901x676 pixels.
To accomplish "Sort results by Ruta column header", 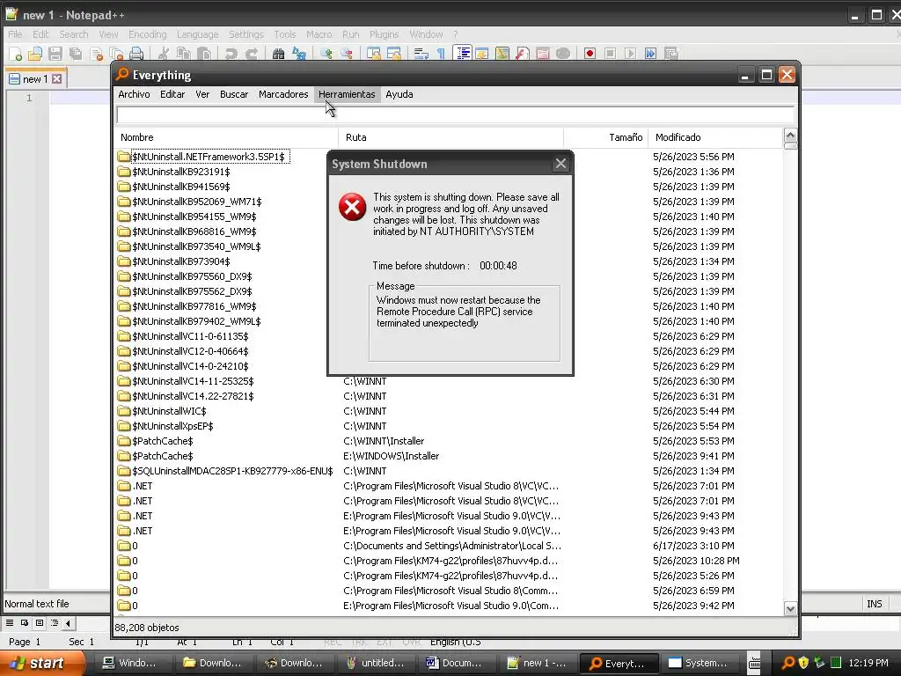I will tap(451, 137).
